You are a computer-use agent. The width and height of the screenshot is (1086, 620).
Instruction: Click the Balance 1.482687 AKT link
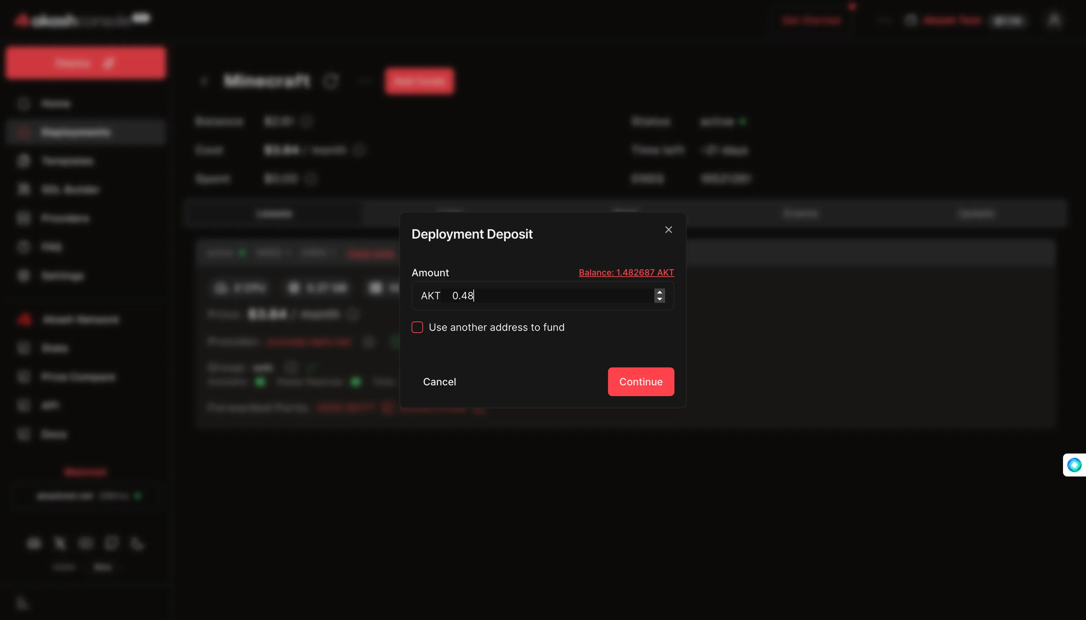coord(626,273)
